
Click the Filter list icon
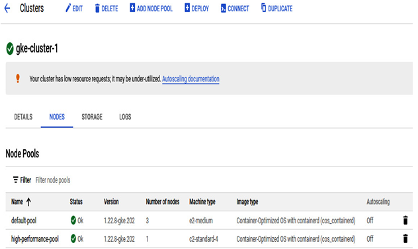pos(16,180)
